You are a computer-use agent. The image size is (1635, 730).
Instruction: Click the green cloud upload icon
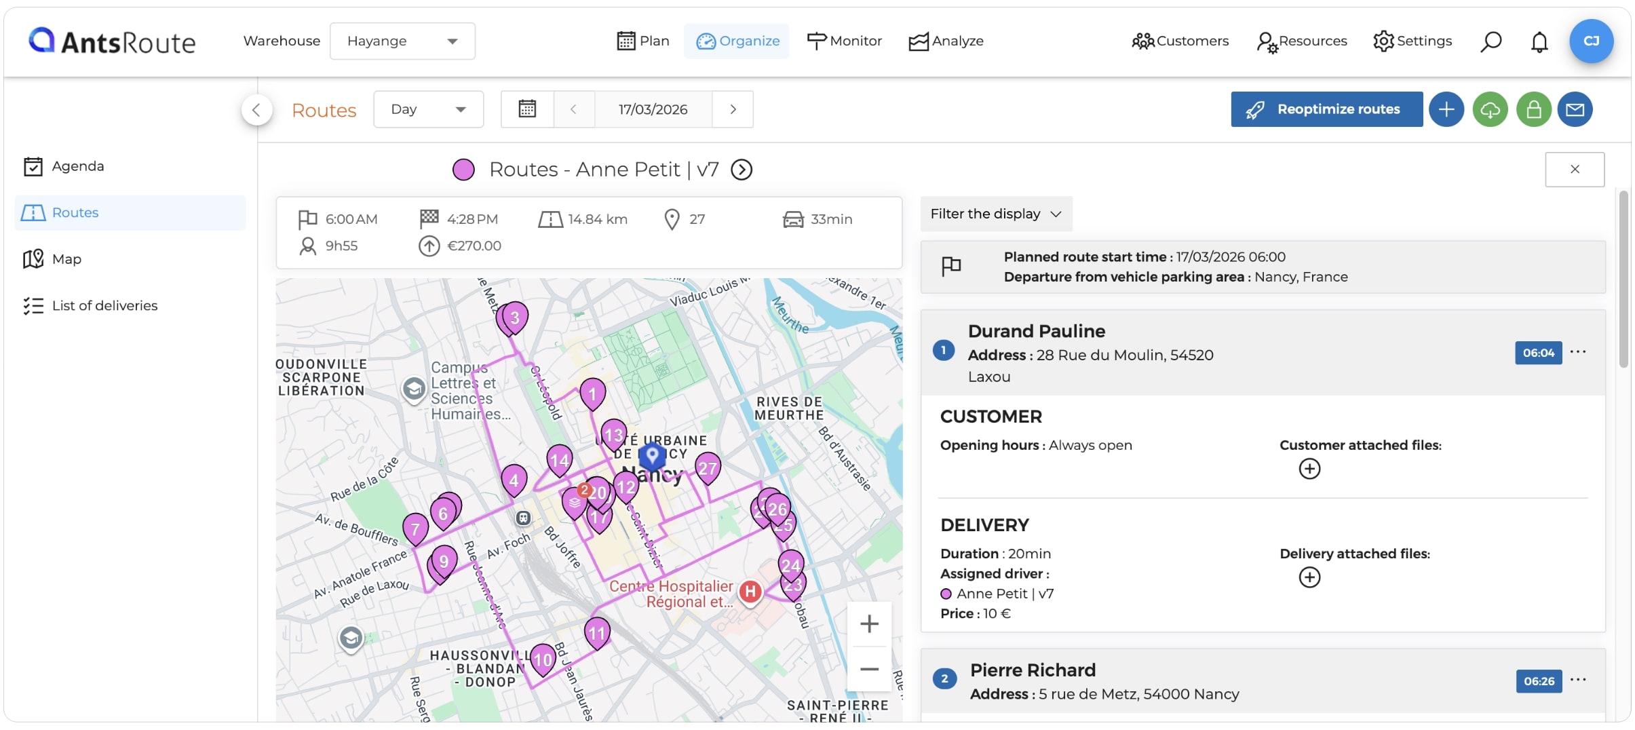[1490, 109]
